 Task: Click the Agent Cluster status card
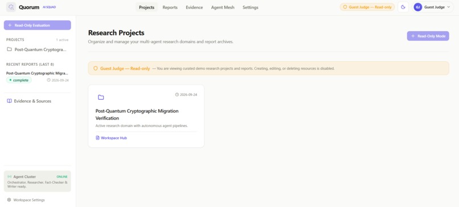click(38, 181)
